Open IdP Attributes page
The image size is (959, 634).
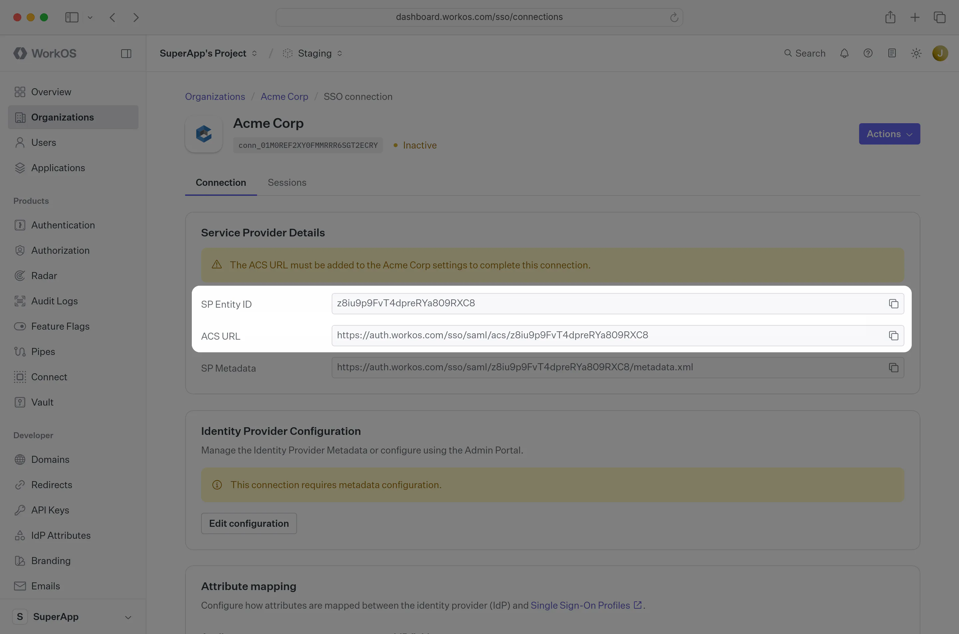73,535
